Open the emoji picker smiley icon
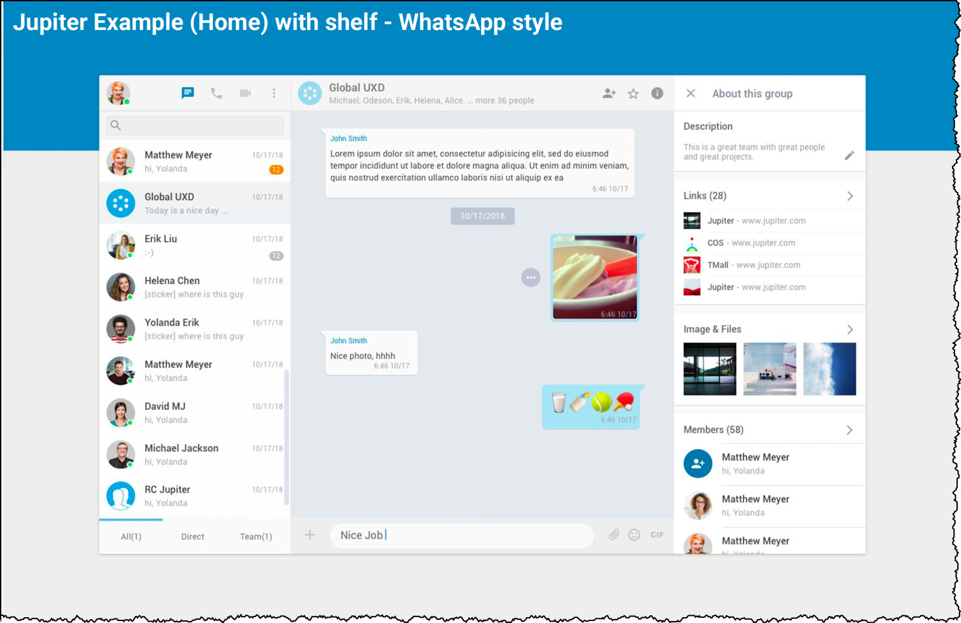Screen dimensions: 961x623 coord(634,535)
